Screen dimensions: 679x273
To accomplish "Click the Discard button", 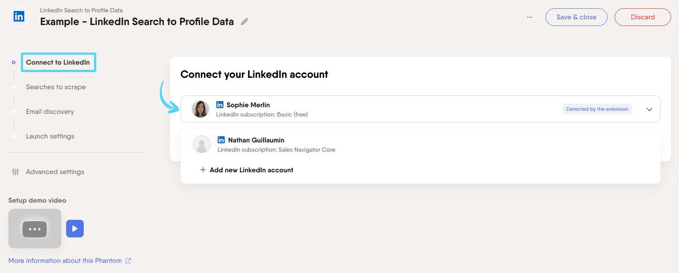I will click(642, 17).
